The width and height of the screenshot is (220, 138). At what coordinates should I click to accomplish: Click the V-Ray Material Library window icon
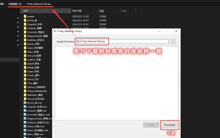55,31
